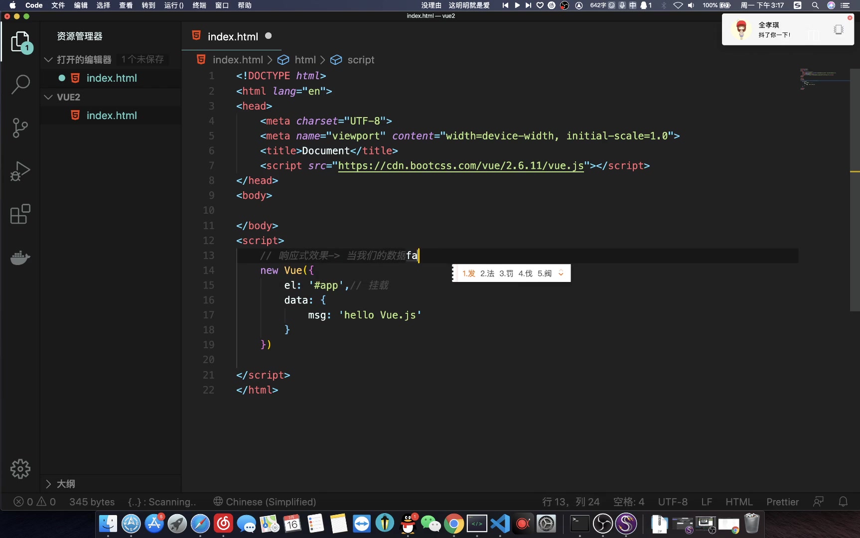Open the 终端 menu
Screen dimensions: 860x538
click(x=199, y=5)
